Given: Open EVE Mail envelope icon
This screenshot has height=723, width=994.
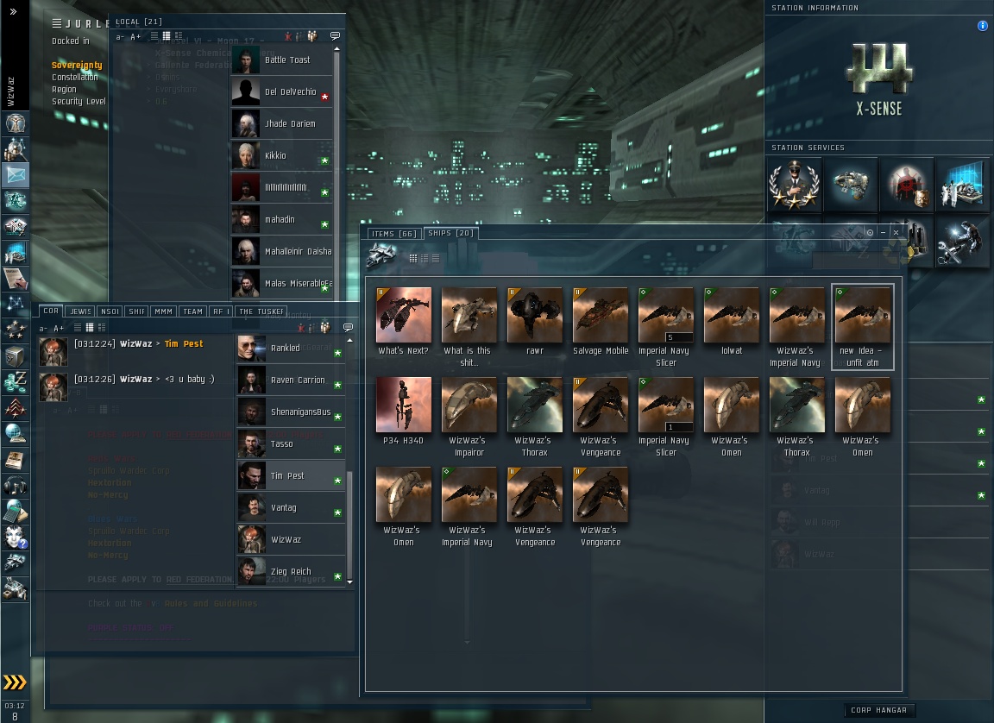Looking at the screenshot, I should coord(16,174).
